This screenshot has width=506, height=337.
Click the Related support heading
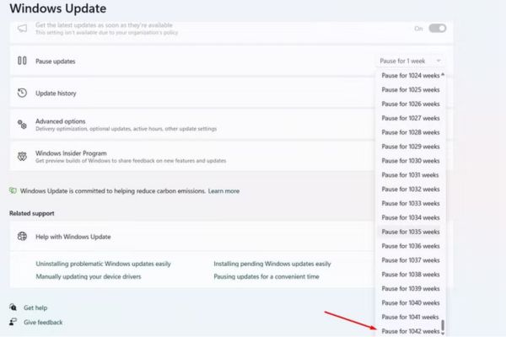pyautogui.click(x=32, y=213)
